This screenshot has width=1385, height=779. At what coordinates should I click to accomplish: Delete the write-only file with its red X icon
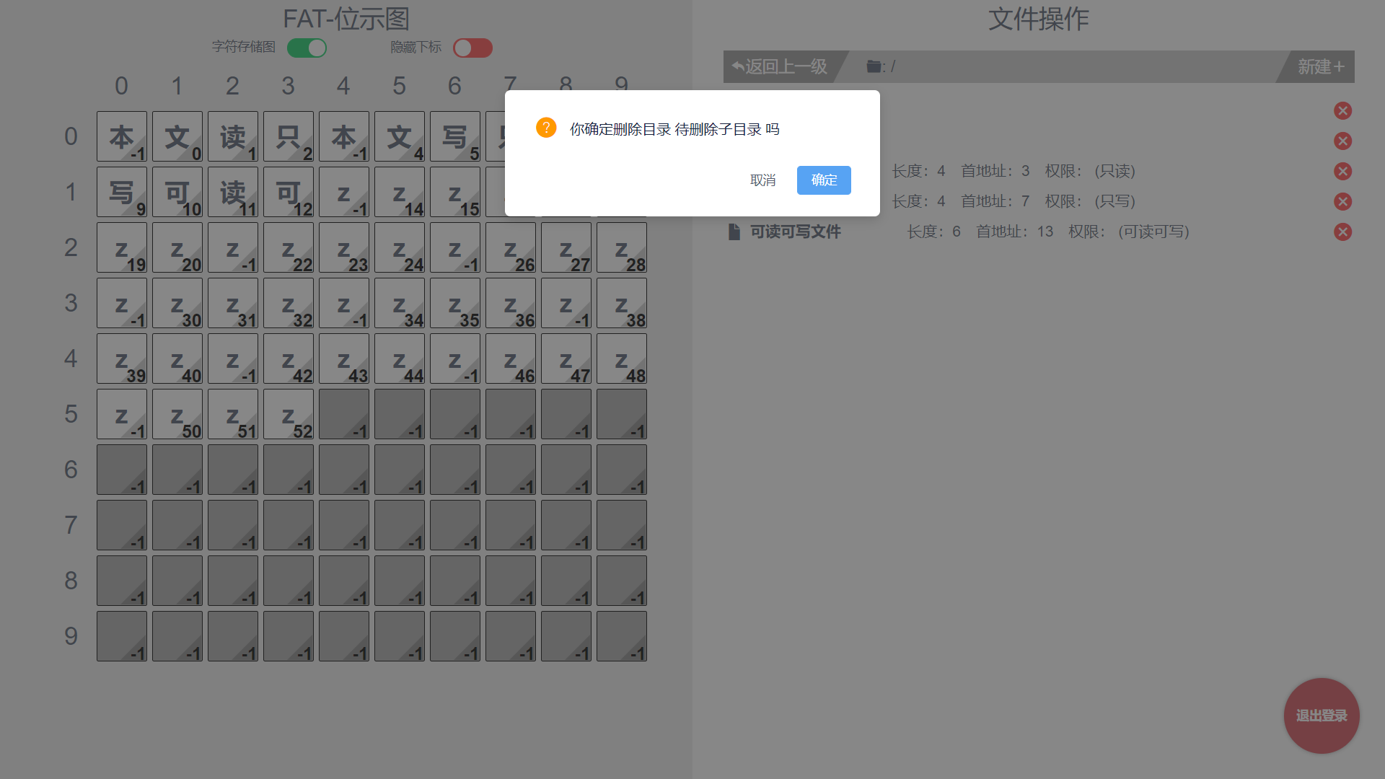[x=1342, y=202]
